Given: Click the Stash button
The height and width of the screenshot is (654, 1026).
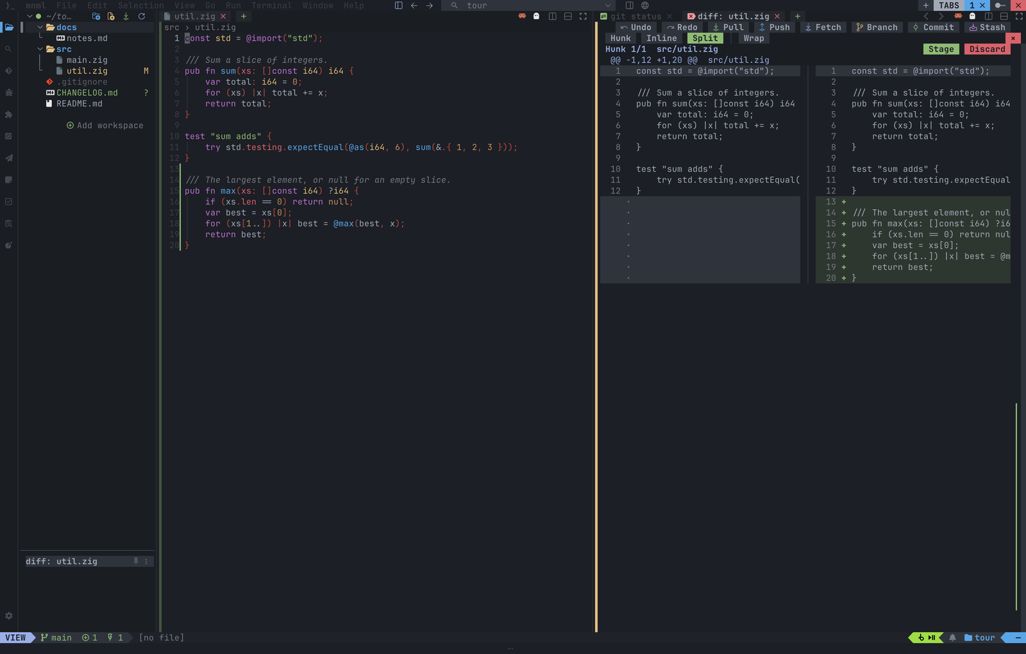Looking at the screenshot, I should (x=988, y=27).
